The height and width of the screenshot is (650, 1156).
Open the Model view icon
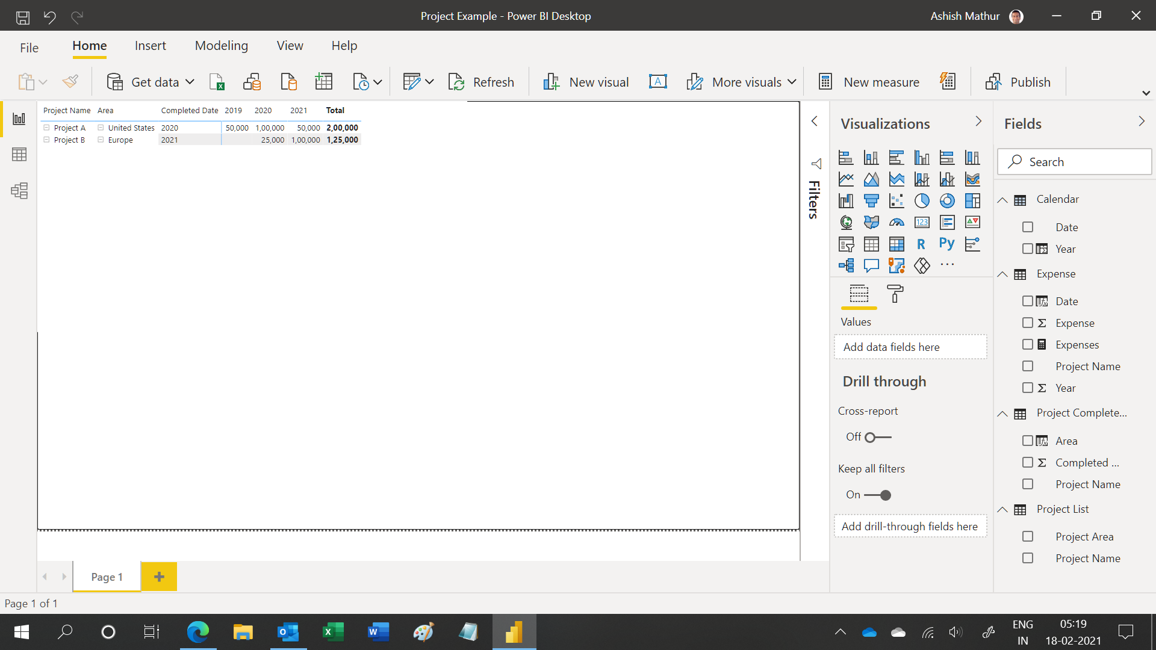tap(19, 191)
